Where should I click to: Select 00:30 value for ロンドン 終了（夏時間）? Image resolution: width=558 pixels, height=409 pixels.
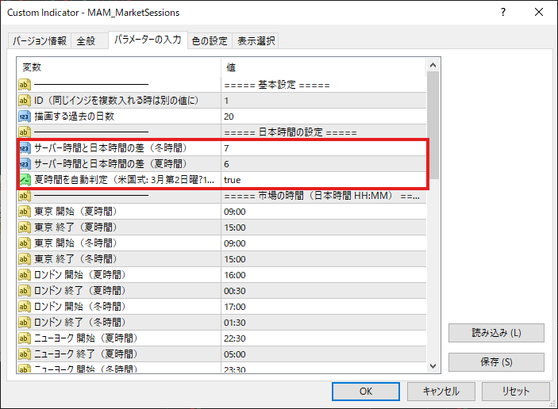tap(324, 291)
